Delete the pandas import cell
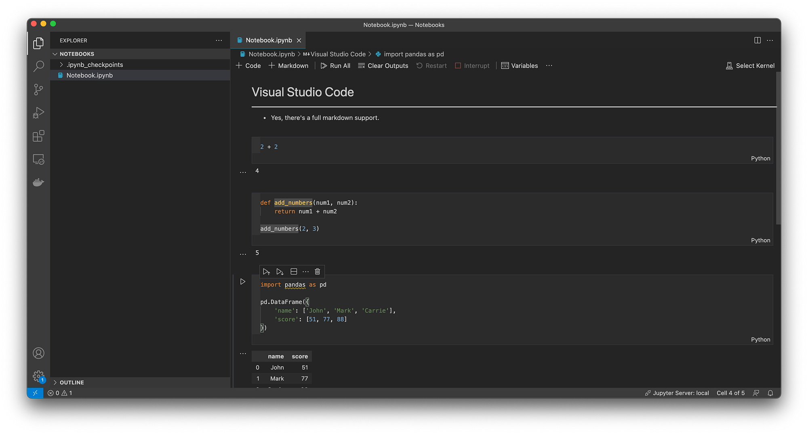 point(318,271)
